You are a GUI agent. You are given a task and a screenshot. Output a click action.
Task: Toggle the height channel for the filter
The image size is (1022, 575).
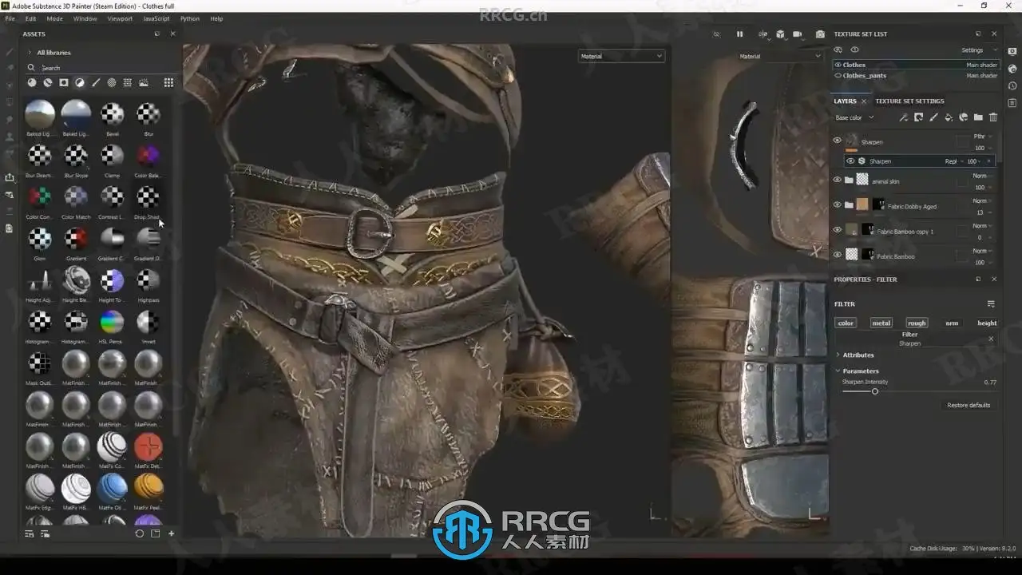(x=987, y=323)
